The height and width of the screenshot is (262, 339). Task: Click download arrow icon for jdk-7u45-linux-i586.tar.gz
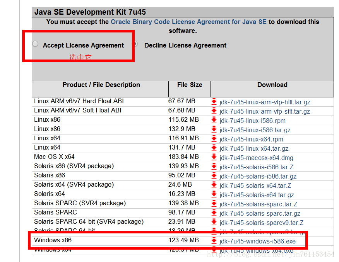[214, 129]
